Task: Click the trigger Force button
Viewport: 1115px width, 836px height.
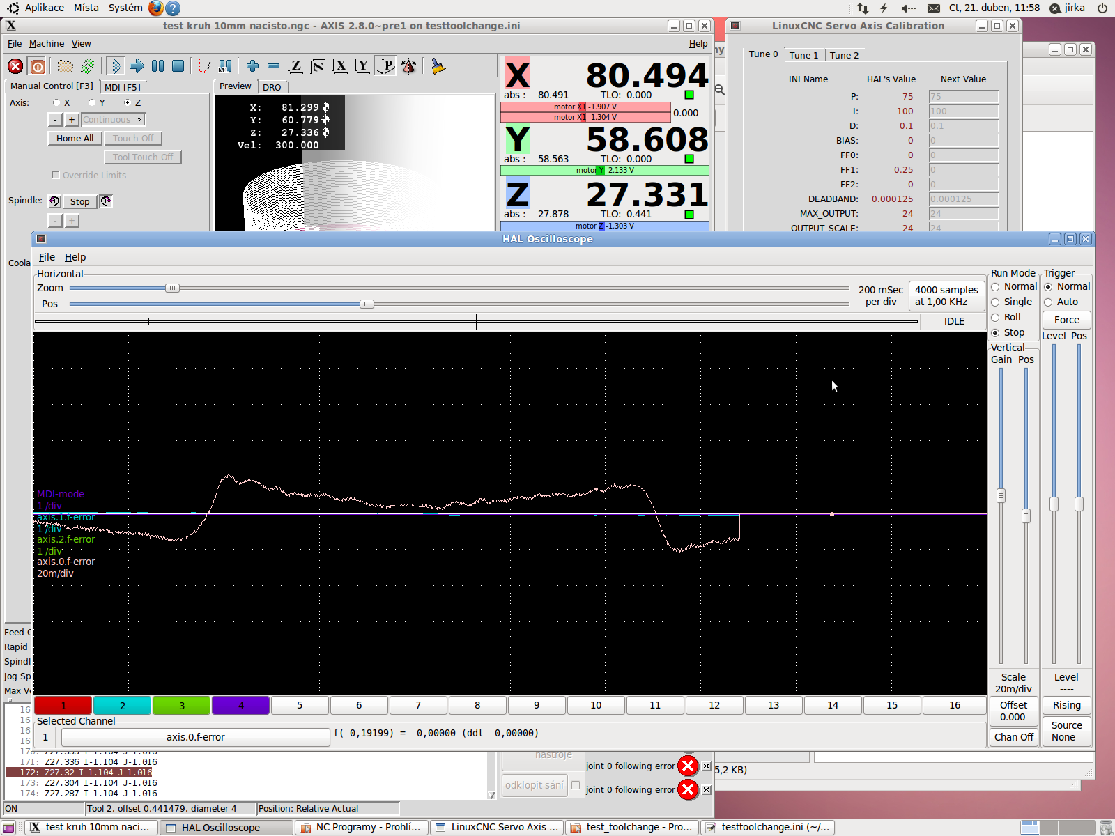Action: click(1066, 320)
